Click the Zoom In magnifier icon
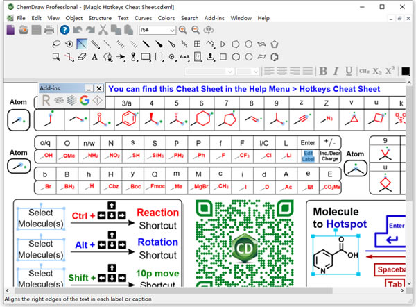416x307 pixels. coord(183,30)
